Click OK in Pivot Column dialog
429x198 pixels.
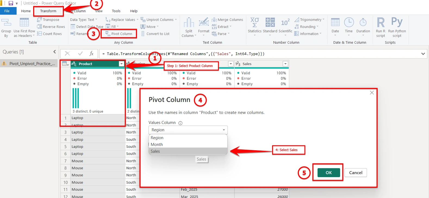[329, 173]
